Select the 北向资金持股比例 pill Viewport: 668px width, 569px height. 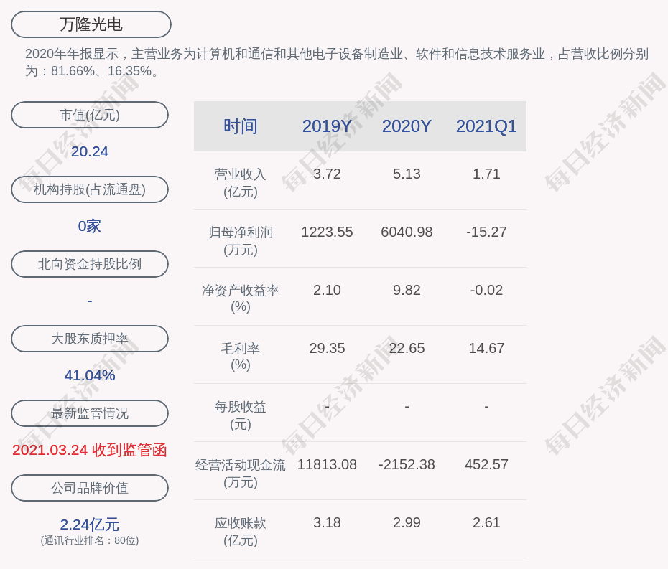[x=90, y=264]
